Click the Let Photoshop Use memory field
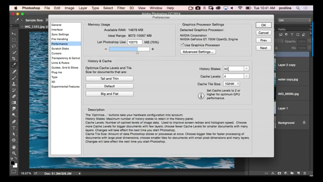The width and height of the screenshot is (323, 182). 135,42
